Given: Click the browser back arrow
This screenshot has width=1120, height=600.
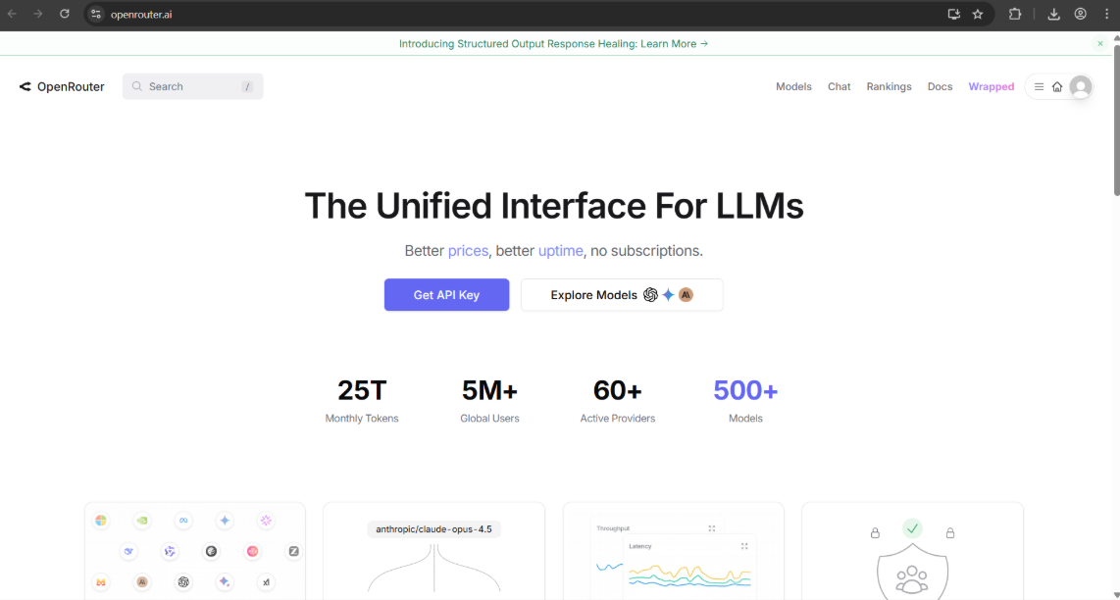Looking at the screenshot, I should tap(12, 14).
